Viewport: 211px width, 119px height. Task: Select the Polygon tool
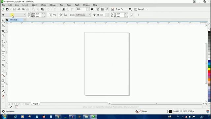(x=3, y=59)
